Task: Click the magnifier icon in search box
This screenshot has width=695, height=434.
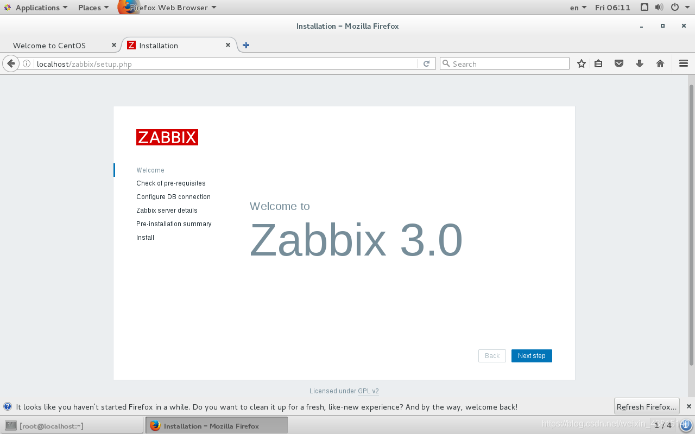Action: (x=447, y=63)
